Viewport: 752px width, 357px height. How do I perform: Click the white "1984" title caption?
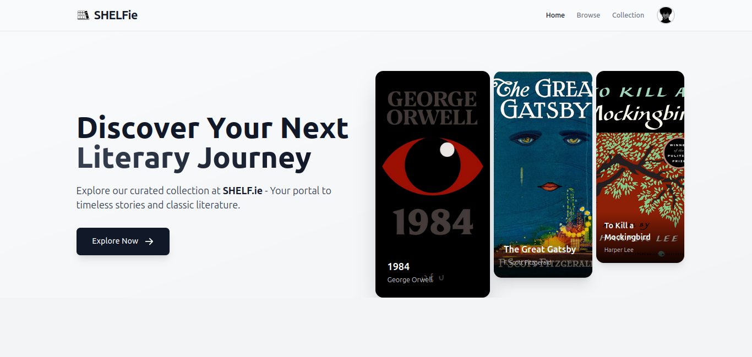(x=399, y=267)
